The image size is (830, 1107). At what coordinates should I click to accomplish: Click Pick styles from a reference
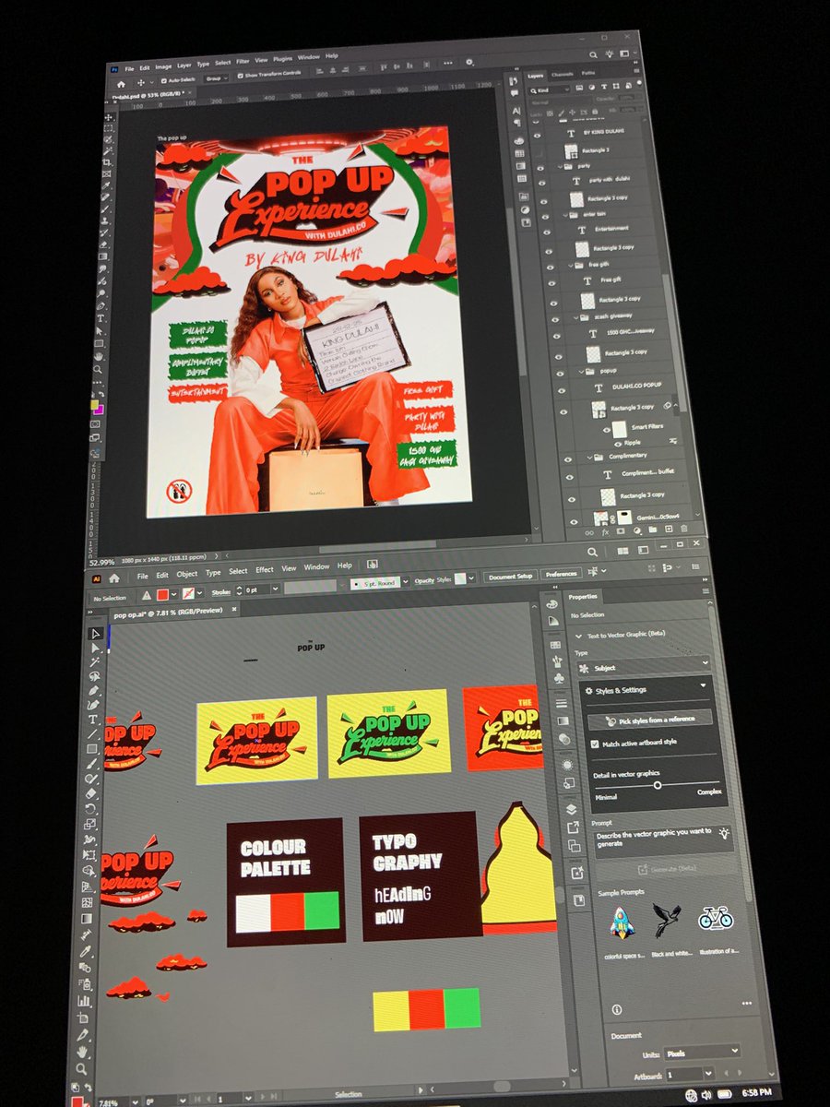pos(651,719)
